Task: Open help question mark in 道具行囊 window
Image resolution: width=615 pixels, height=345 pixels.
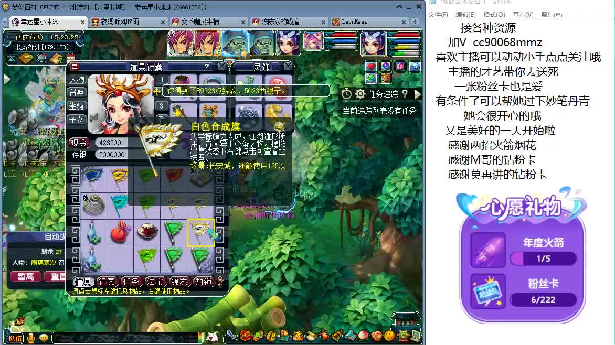Action: point(207,67)
